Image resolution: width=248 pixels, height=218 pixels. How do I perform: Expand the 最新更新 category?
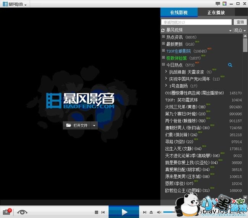tap(163, 43)
